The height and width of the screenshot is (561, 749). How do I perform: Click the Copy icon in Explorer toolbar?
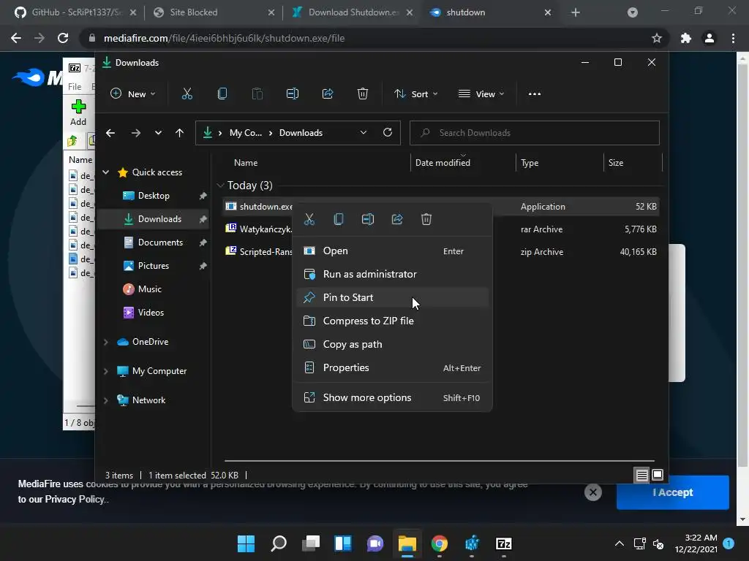[x=222, y=94]
